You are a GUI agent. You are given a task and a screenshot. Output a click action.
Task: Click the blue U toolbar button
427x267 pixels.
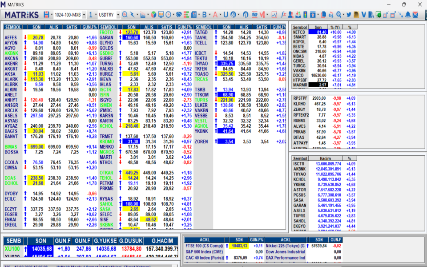tap(226, 15)
